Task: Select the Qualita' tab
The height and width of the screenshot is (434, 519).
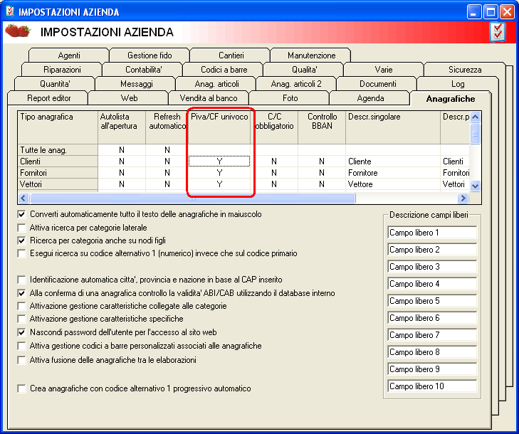Action: point(304,70)
